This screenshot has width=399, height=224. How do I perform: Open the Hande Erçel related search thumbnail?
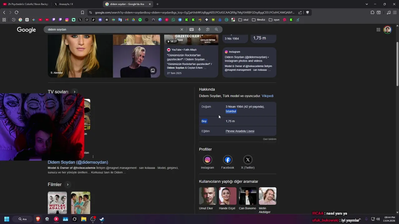click(228, 196)
